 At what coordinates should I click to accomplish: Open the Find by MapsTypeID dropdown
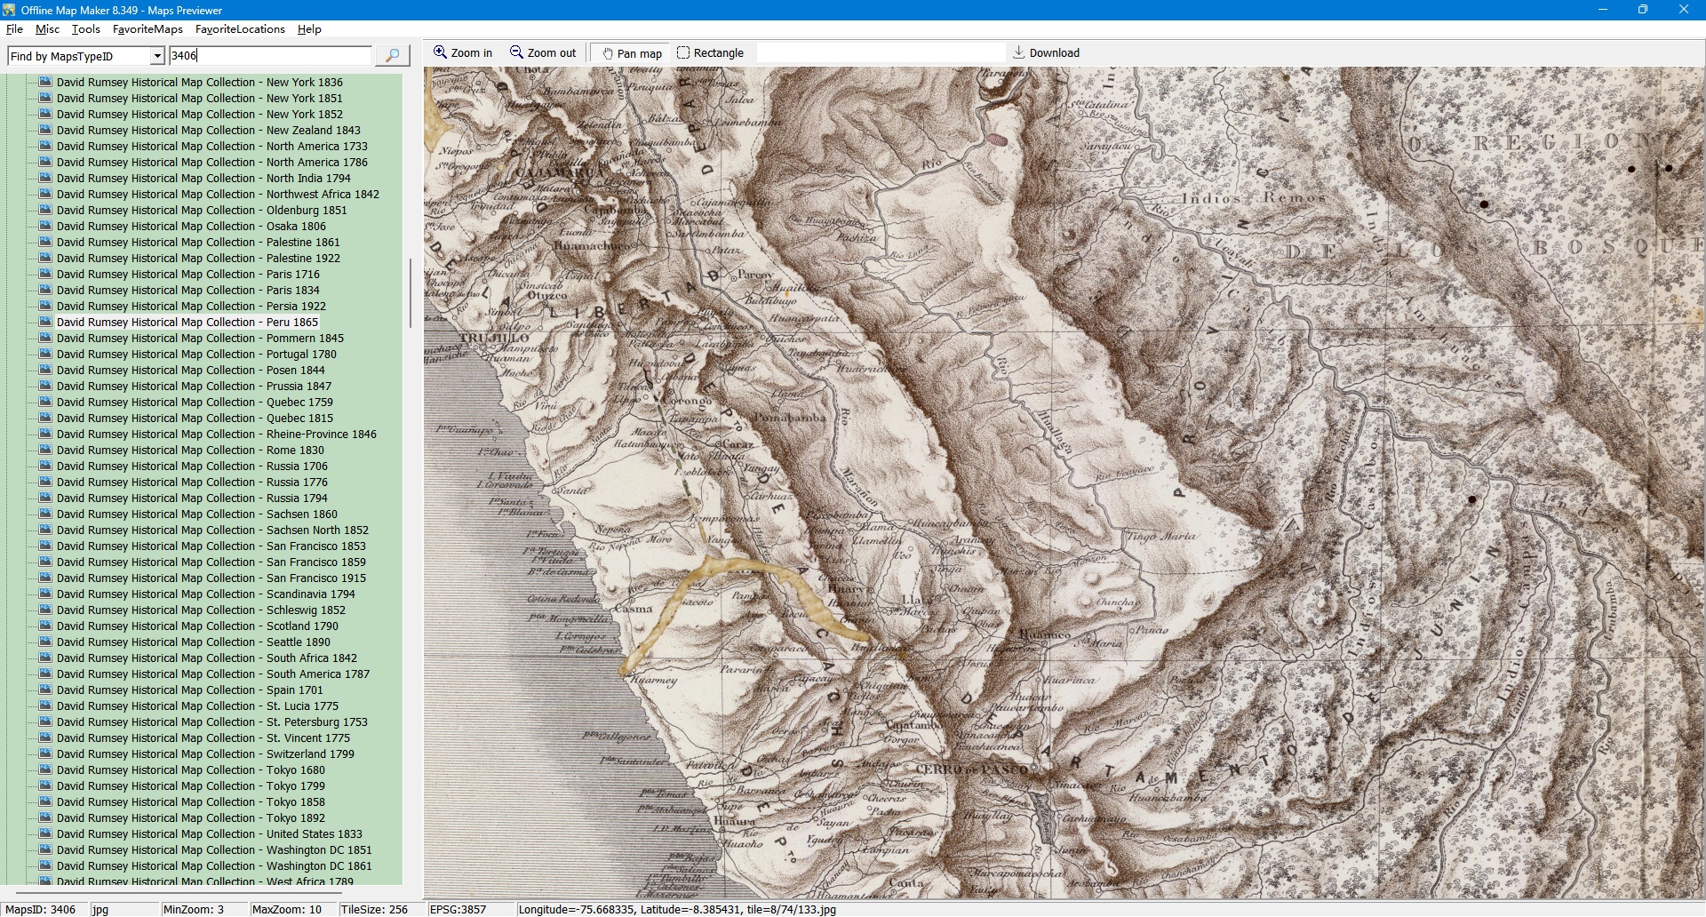click(x=157, y=57)
